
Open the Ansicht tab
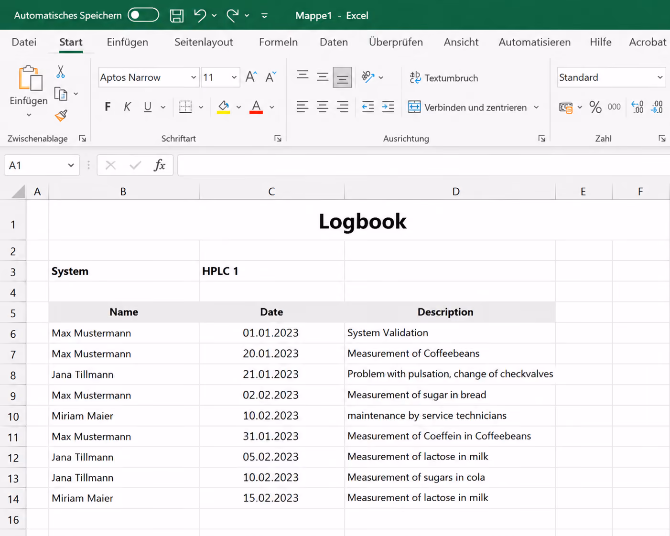(x=461, y=42)
